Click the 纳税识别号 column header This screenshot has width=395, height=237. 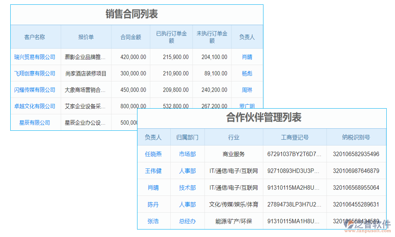(356, 137)
